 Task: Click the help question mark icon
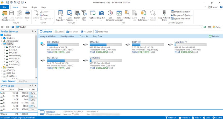click(x=221, y=7)
